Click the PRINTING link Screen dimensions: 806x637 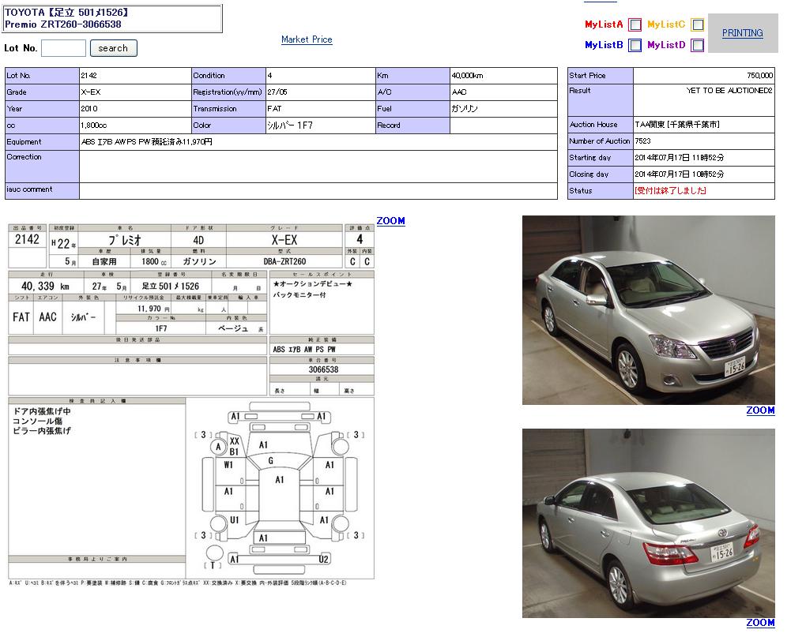click(742, 33)
